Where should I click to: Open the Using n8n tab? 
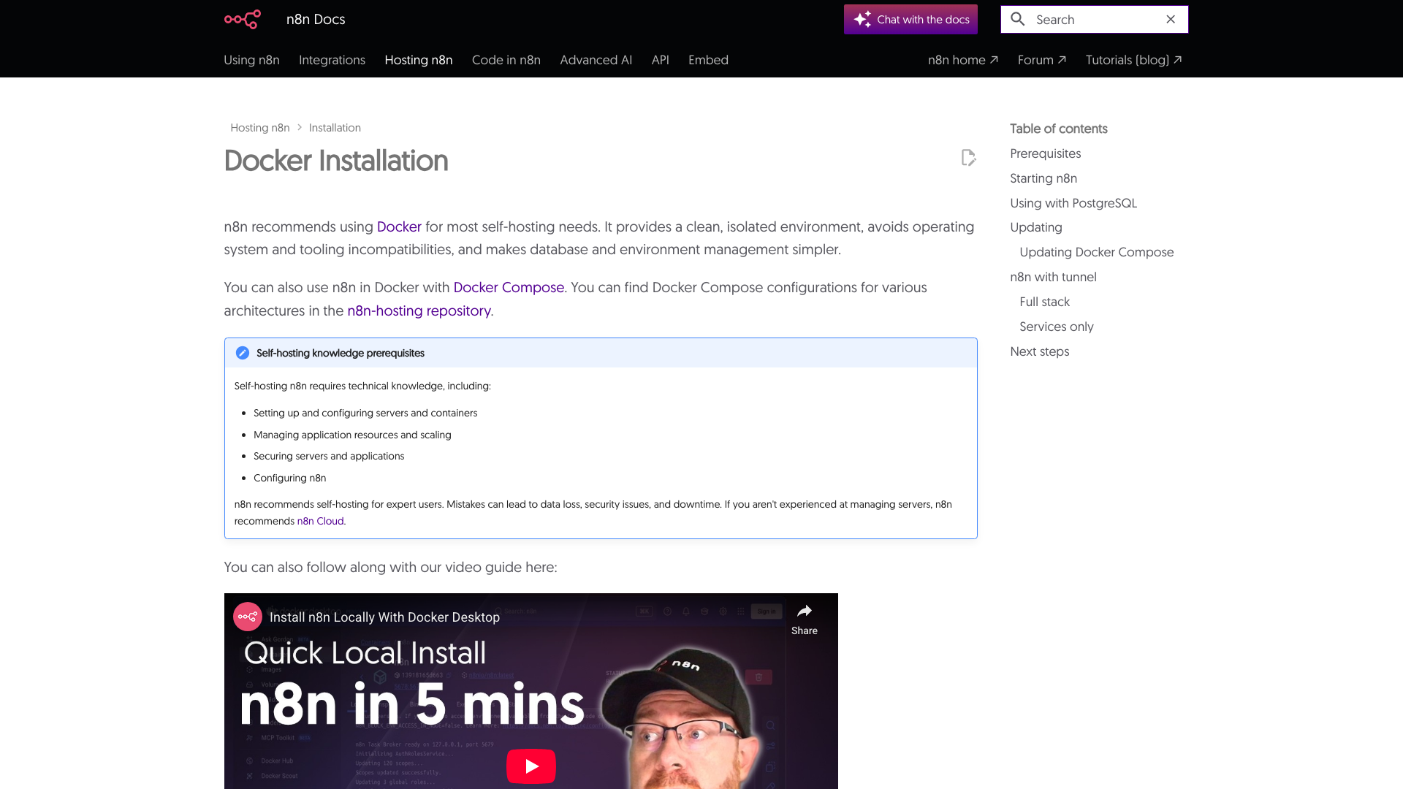click(251, 60)
